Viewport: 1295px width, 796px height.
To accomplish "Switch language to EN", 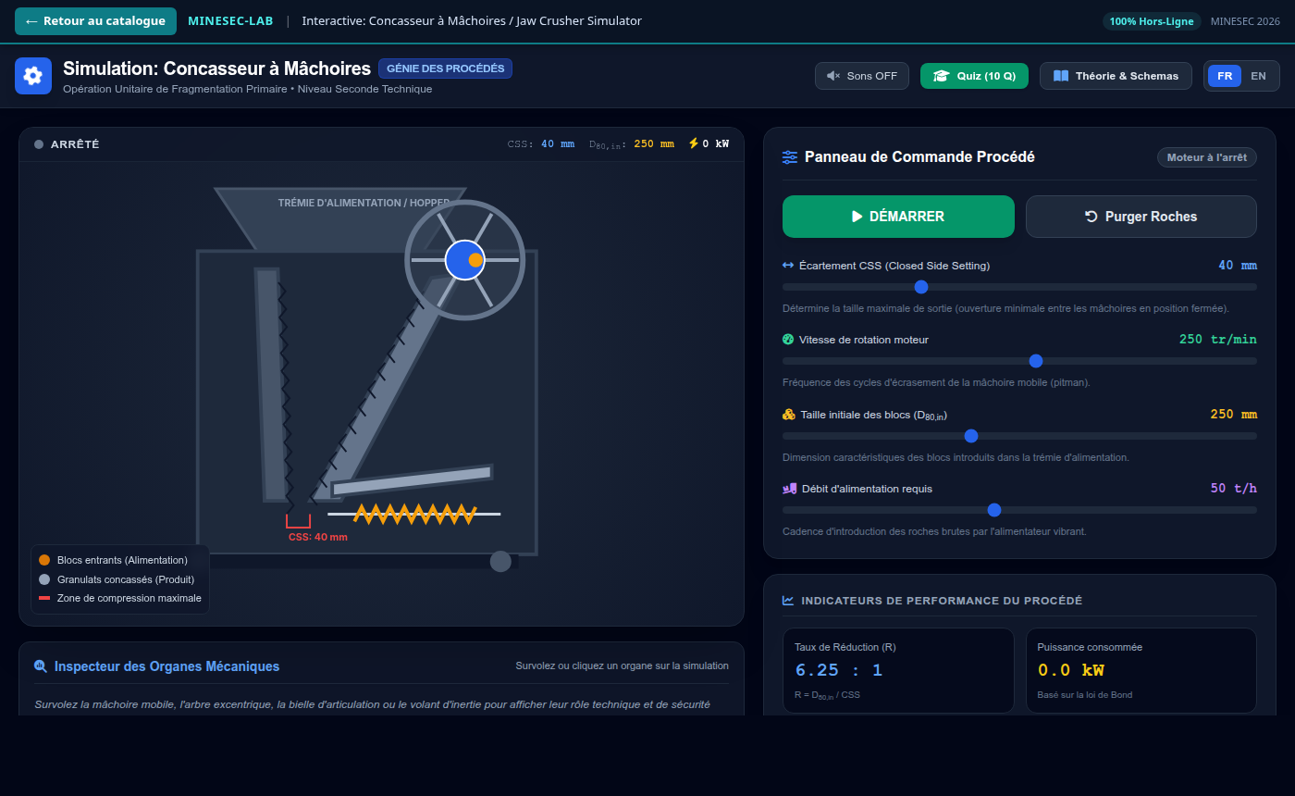I will 1258,76.
